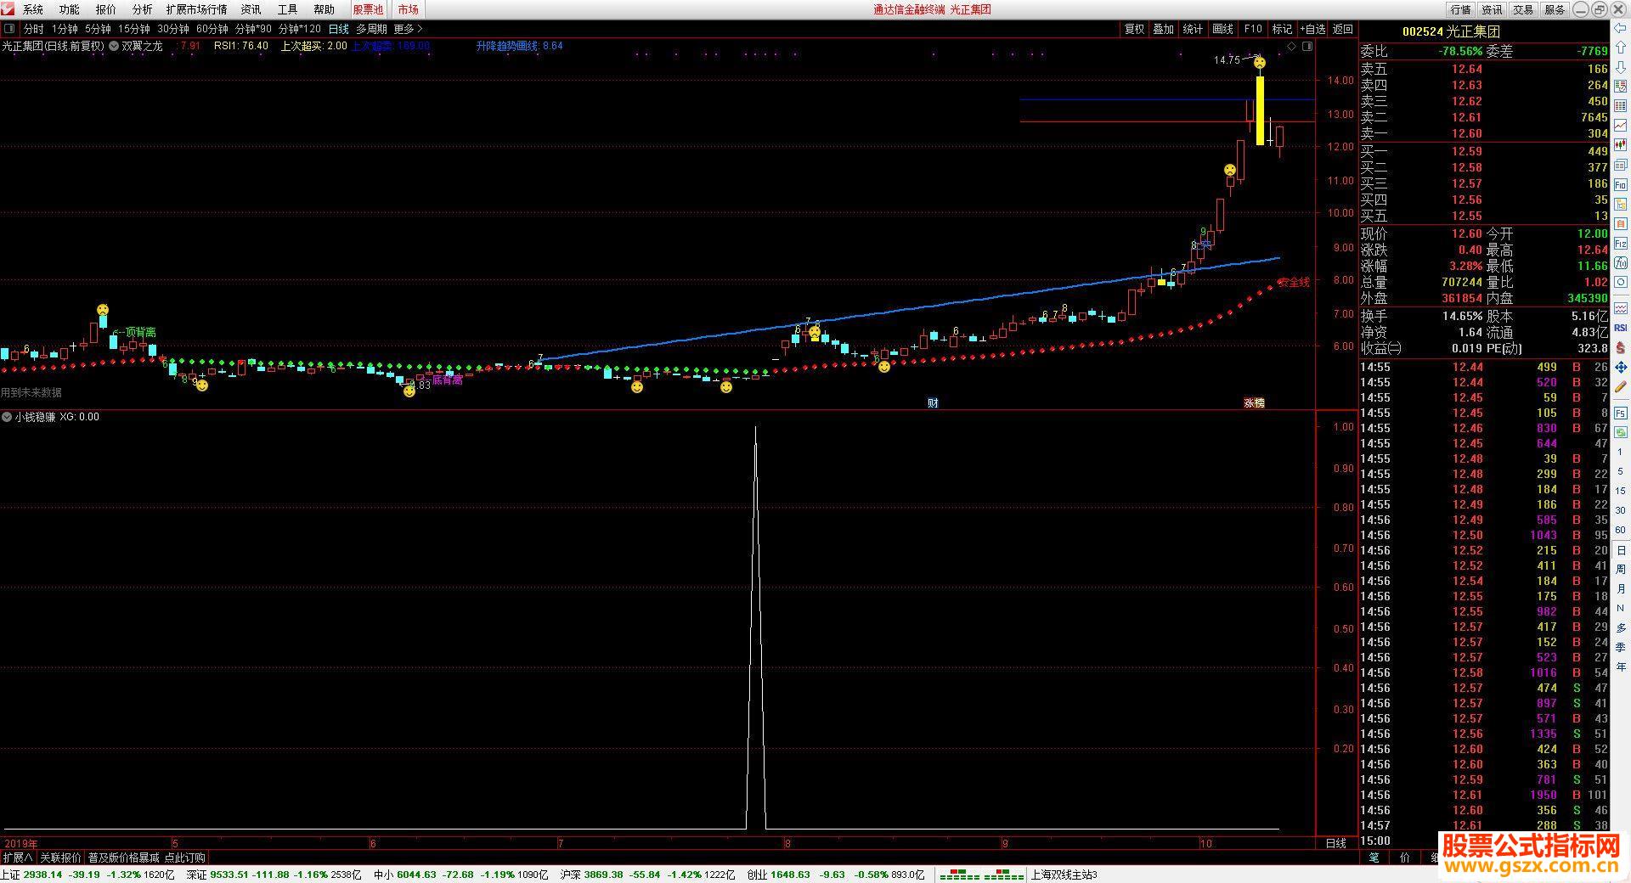1631x883 pixels.
Task: Click the colored checklist icon in sidebar
Action: click(1621, 87)
